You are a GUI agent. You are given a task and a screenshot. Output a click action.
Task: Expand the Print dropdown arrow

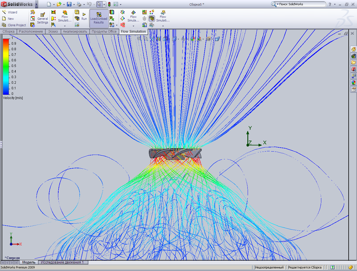[84, 4]
